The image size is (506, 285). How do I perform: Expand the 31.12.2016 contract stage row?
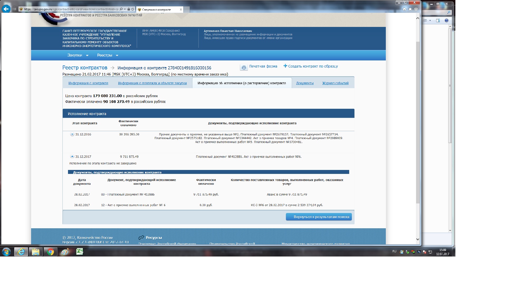[72, 134]
